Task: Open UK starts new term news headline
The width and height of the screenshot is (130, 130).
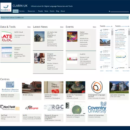Action: point(52,34)
